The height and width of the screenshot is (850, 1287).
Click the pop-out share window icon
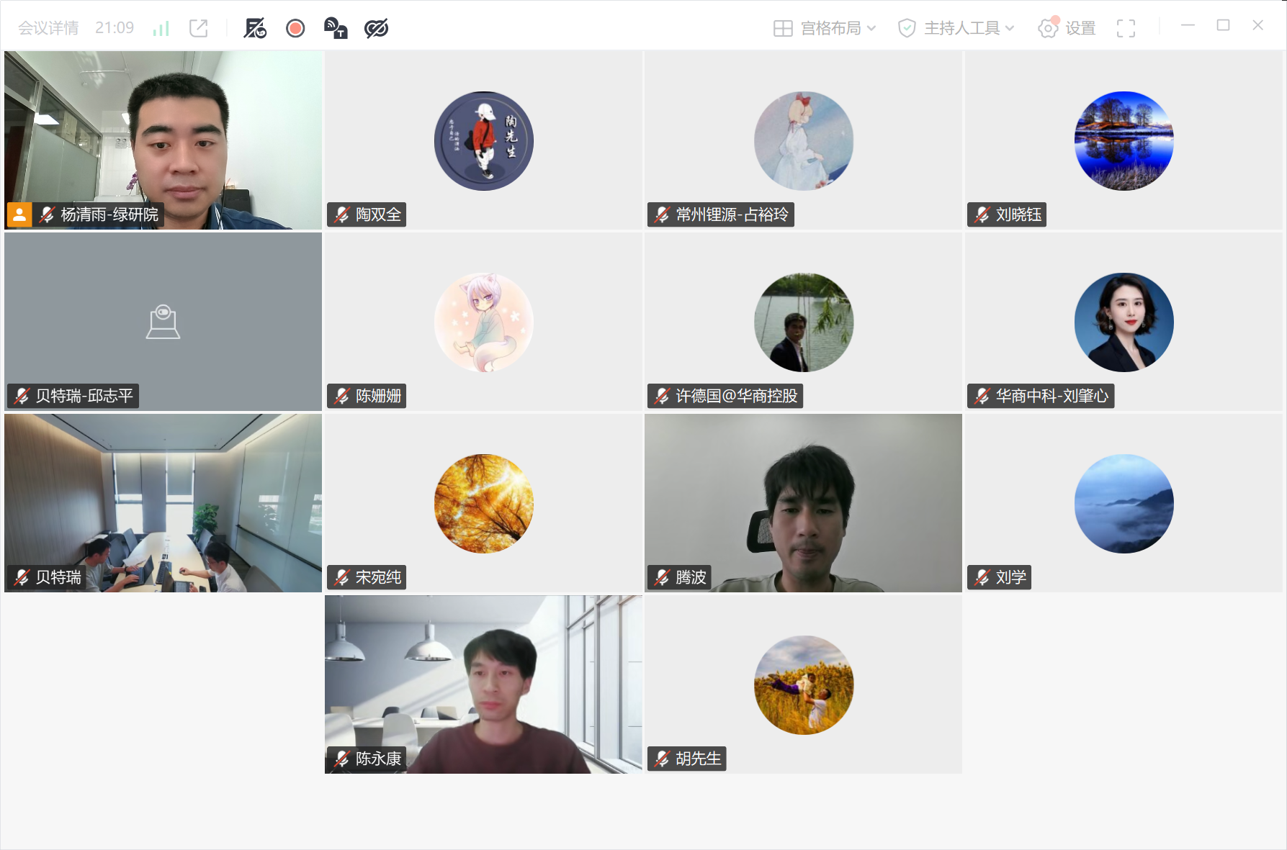[198, 28]
